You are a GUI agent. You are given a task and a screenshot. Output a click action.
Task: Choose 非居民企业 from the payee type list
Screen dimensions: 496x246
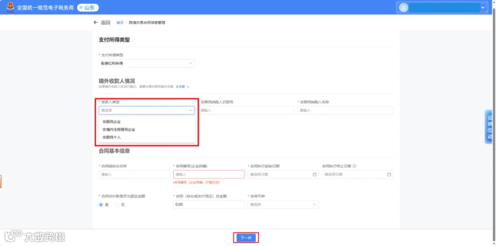[147, 122]
